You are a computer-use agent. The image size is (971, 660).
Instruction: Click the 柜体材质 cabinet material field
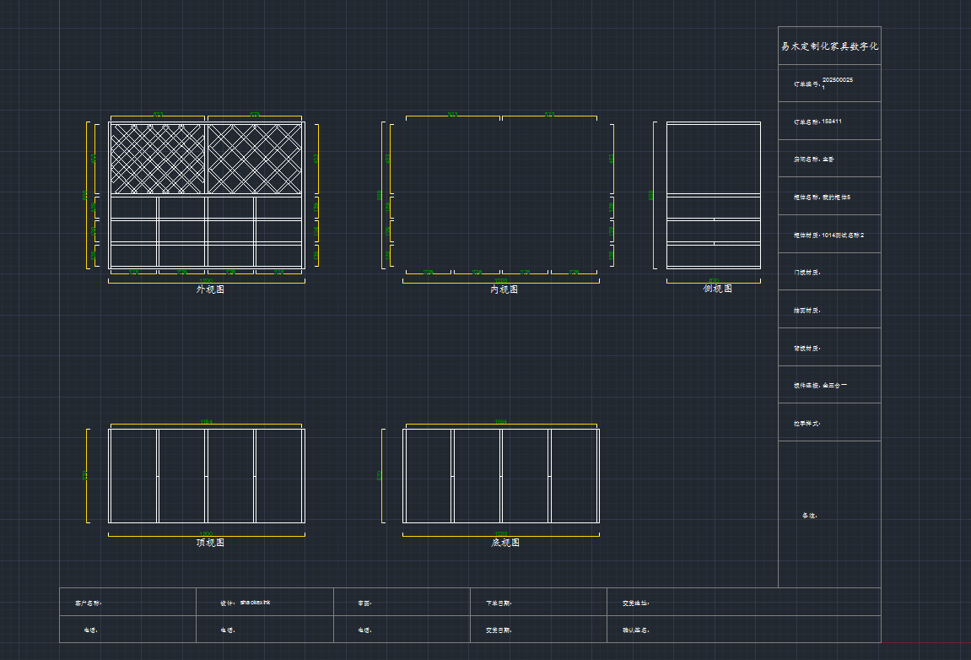click(828, 235)
